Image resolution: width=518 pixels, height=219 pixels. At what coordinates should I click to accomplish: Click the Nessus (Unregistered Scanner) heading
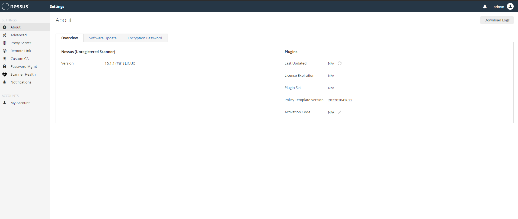[x=88, y=52]
